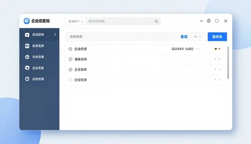Click the right grey marker on clock-icon row
This screenshot has height=144, width=251.
[x=219, y=69]
